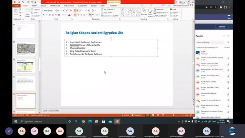This screenshot has height=138, width=245.
Task: Open the Shape Effects dropdown
Action: (x=160, y=16)
